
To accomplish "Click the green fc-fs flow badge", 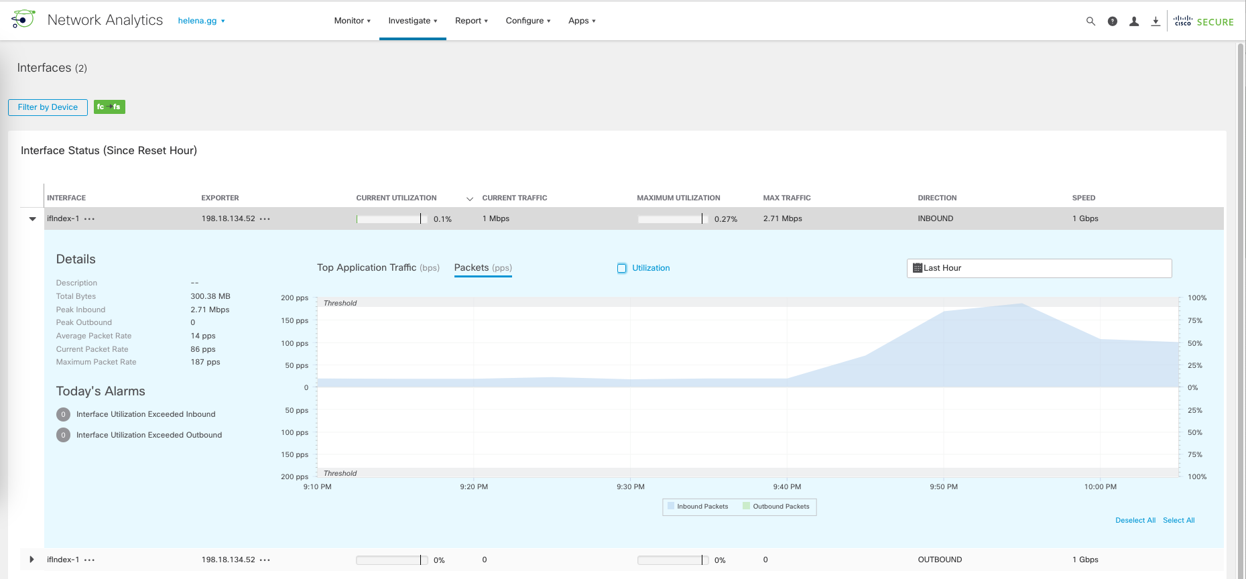I will click(x=109, y=107).
